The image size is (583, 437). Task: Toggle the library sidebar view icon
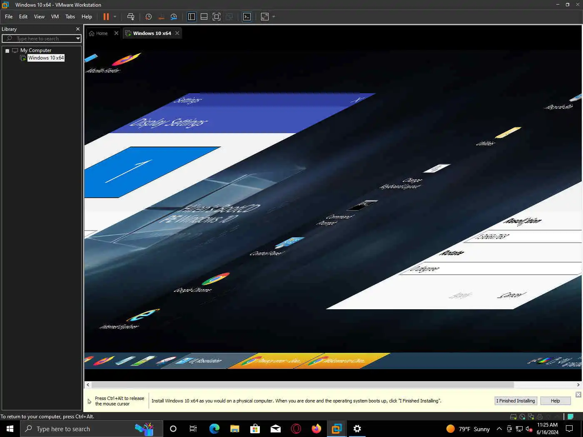coord(192,17)
